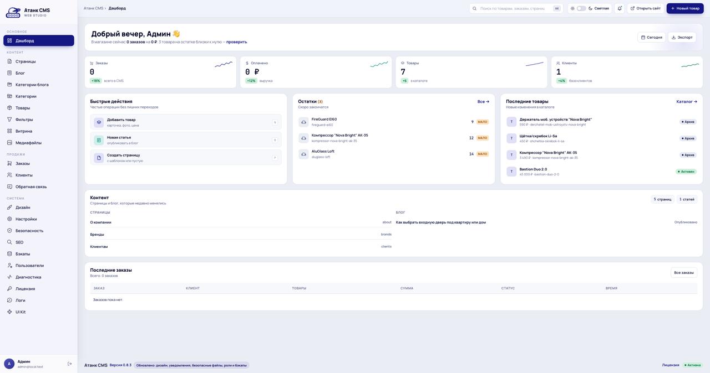This screenshot has width=710, height=373.
Task: Click the Бэкапы database icon
Action: [9, 254]
